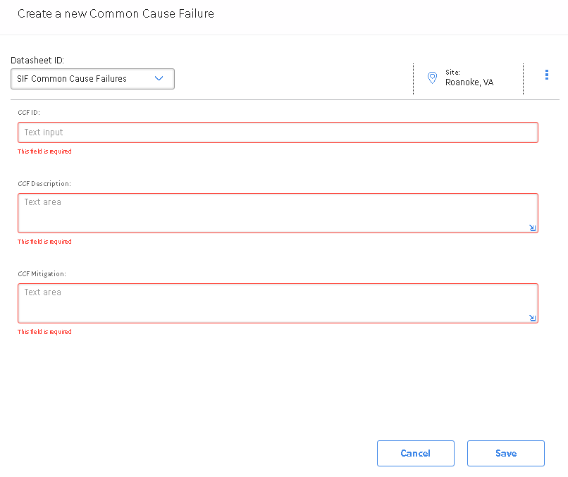Viewport: 568px width, 477px height.
Task: Click the required error under CCF ID
Action: (x=44, y=151)
